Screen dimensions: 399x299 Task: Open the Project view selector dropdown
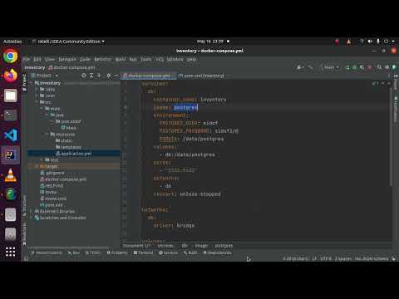click(x=45, y=76)
